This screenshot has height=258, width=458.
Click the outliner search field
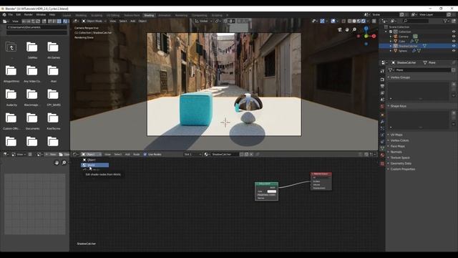416,21
